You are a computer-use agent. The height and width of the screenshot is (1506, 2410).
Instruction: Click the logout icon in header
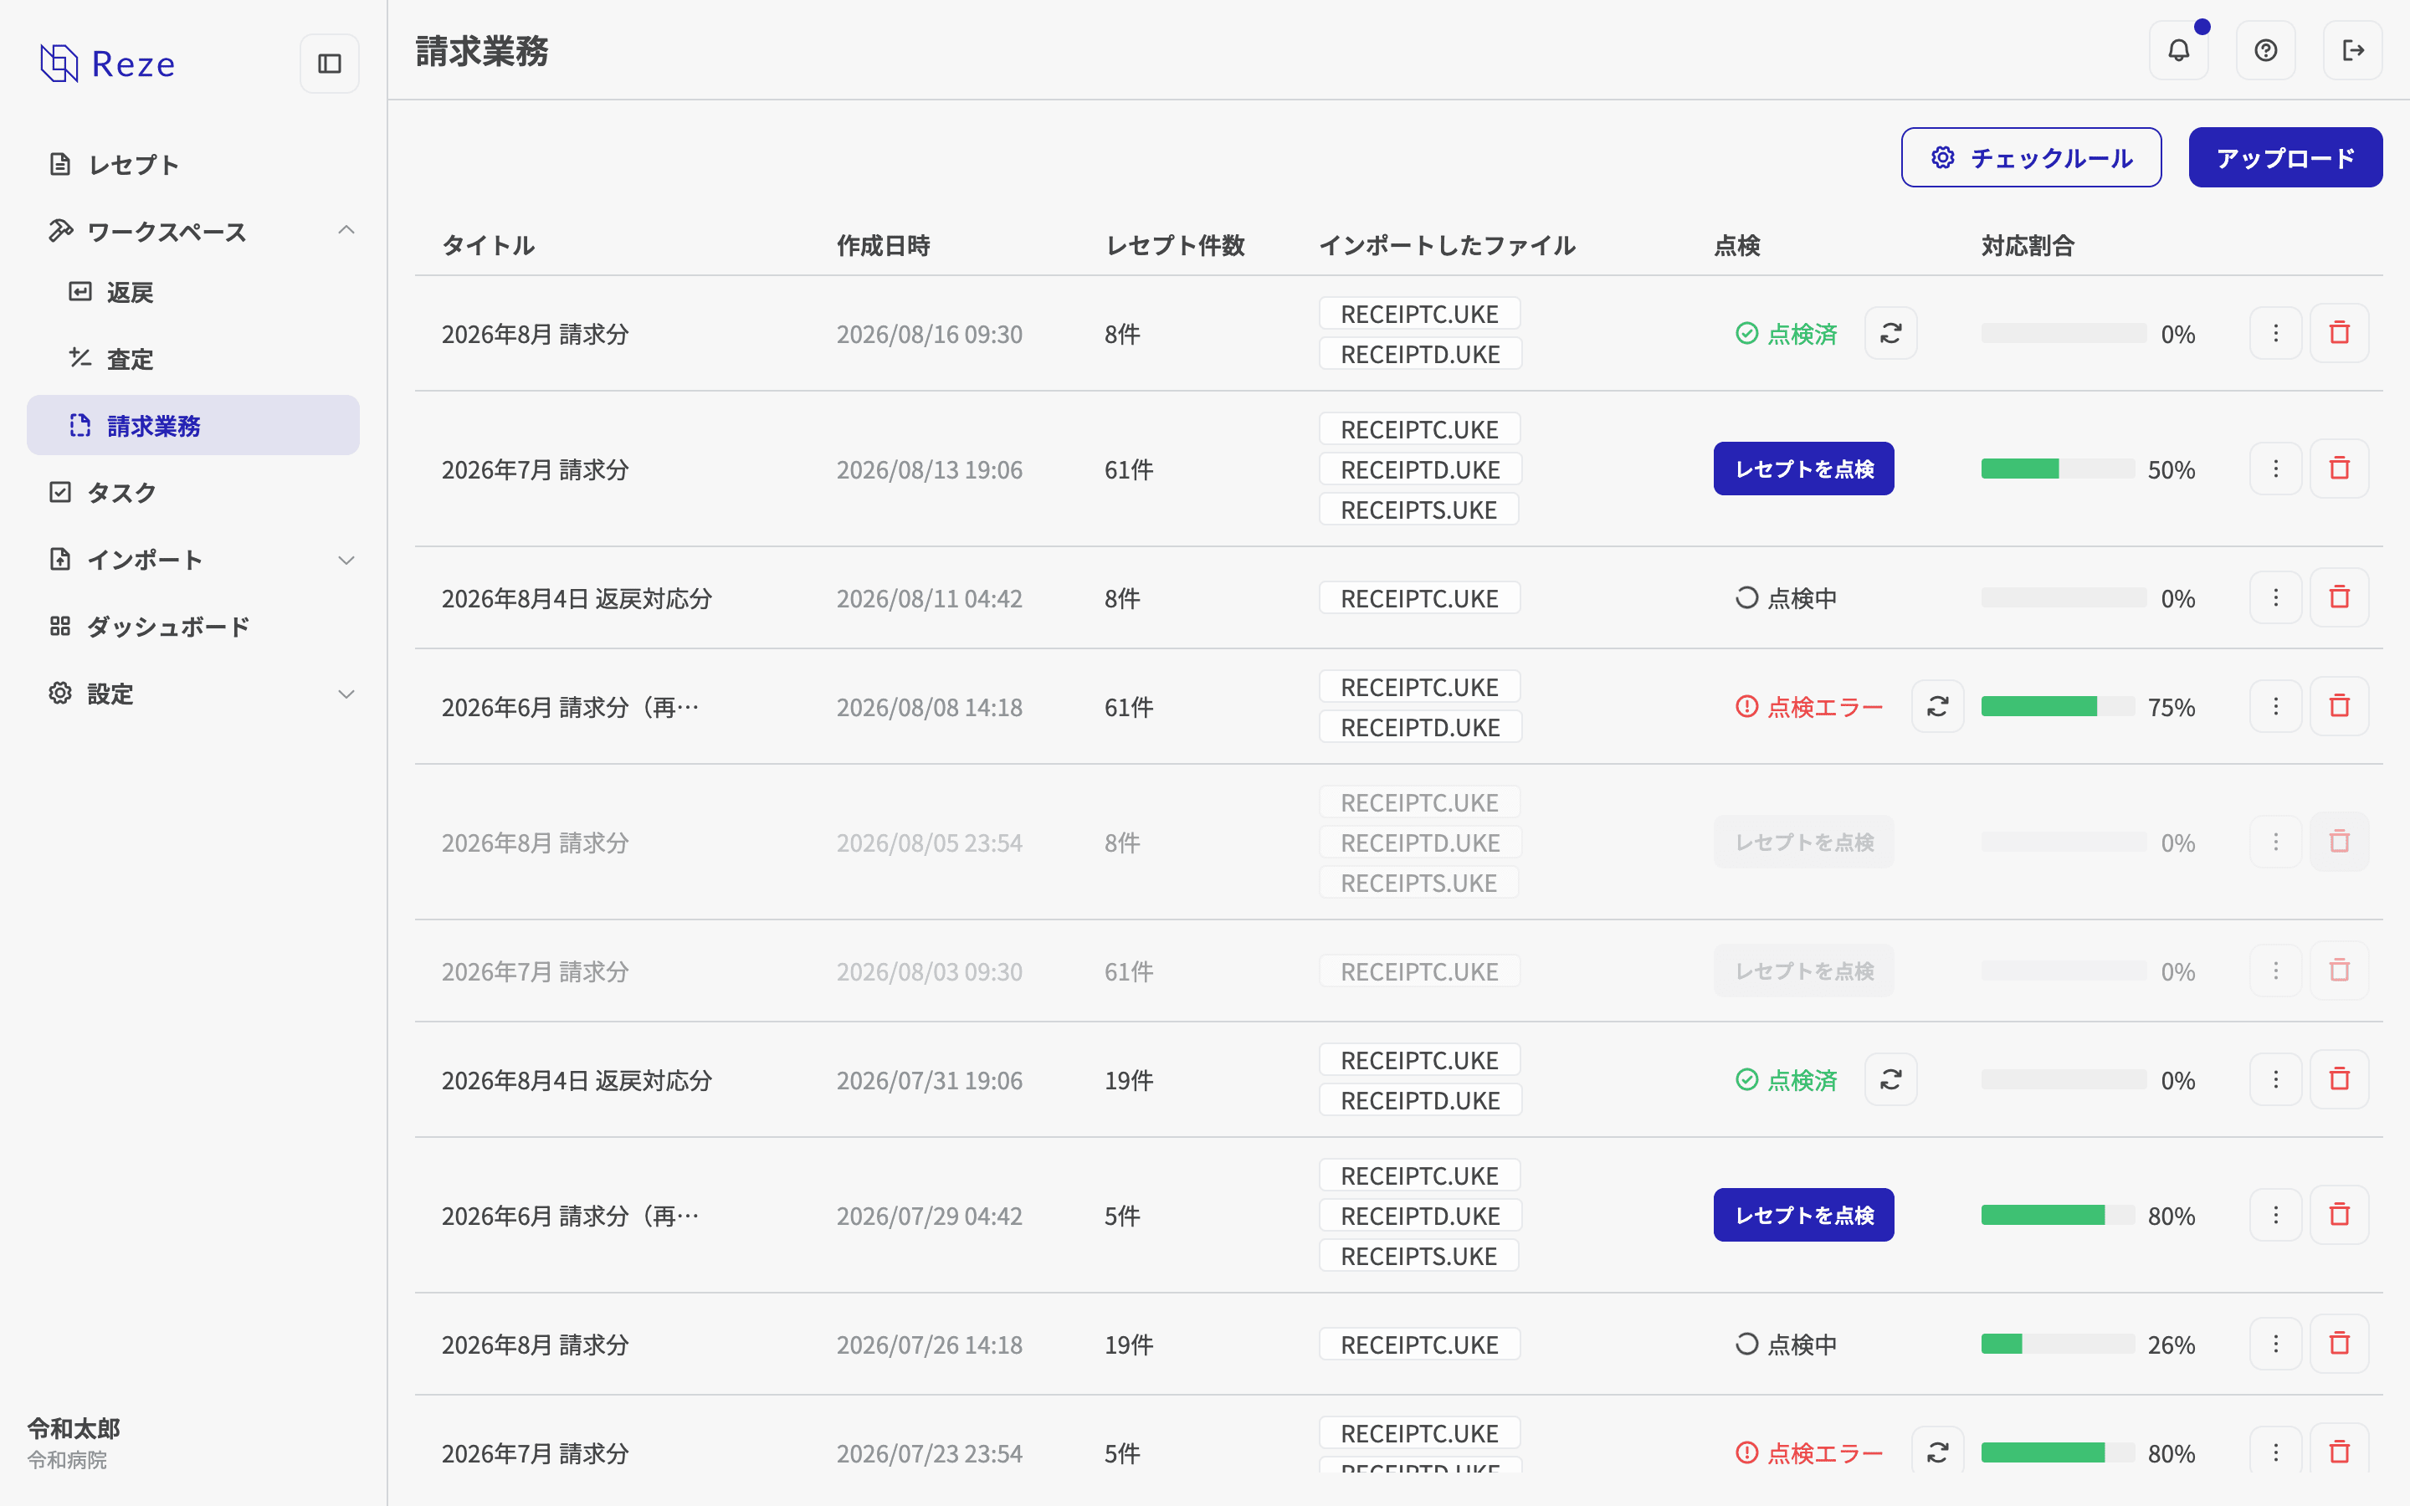pyautogui.click(x=2352, y=51)
